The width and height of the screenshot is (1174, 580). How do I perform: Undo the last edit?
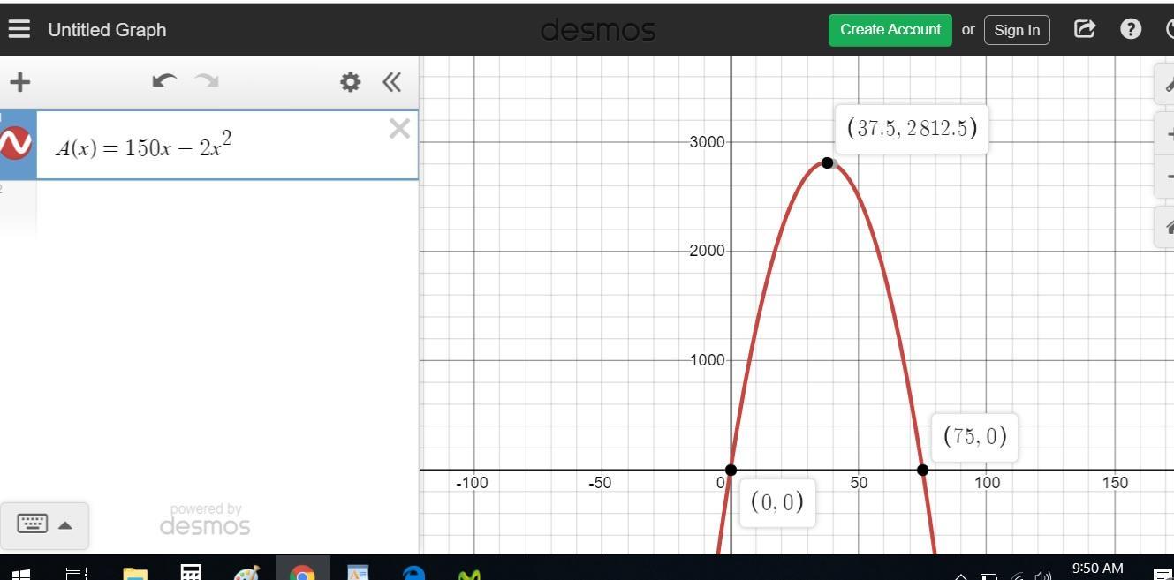pos(164,81)
